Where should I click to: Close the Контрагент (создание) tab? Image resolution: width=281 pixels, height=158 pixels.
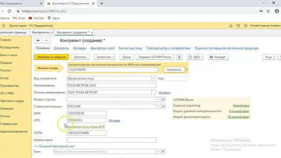point(92,32)
